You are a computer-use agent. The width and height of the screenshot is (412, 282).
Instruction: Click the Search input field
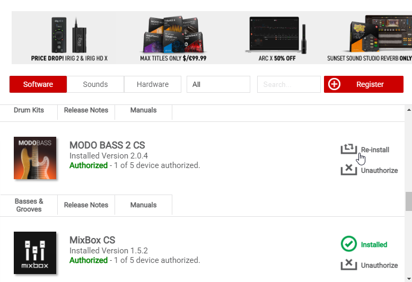coord(288,84)
